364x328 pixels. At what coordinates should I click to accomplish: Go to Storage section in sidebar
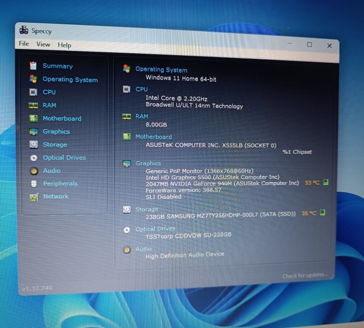click(55, 145)
